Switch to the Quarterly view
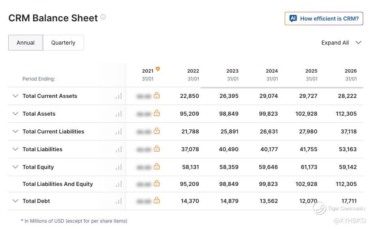The image size is (373, 229). 63,43
